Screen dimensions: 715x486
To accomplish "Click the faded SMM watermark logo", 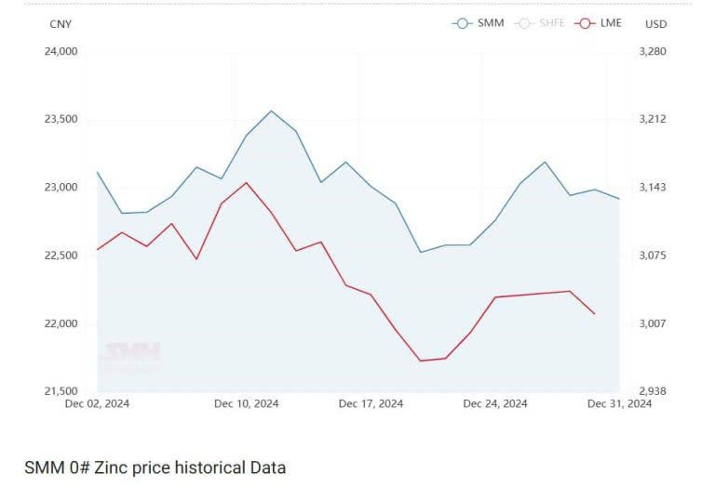I will (x=130, y=356).
